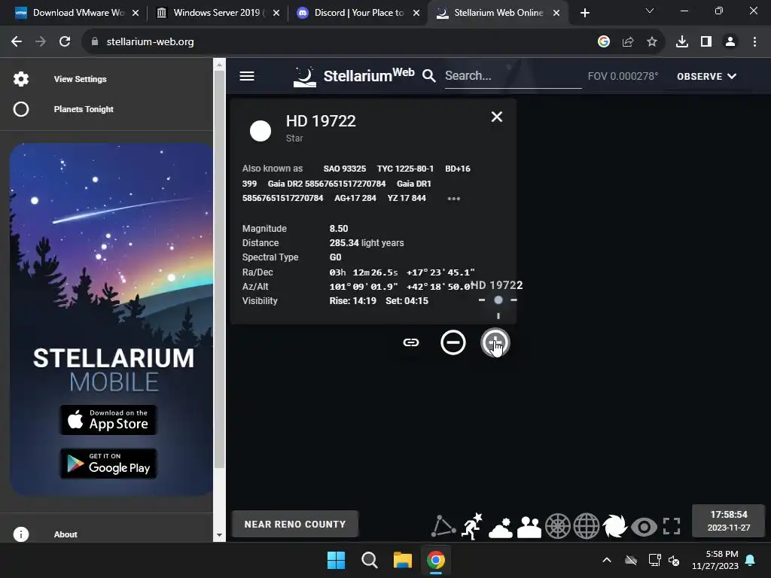This screenshot has height=578, width=771.
Task: Toggle constellation art figures
Action: pos(472,526)
